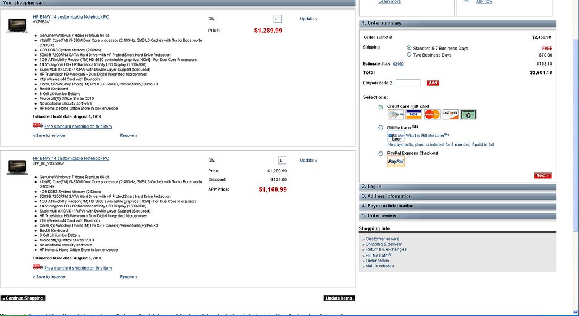Click the Discover card icon
Image resolution: width=579 pixels, height=316 pixels.
click(451, 114)
